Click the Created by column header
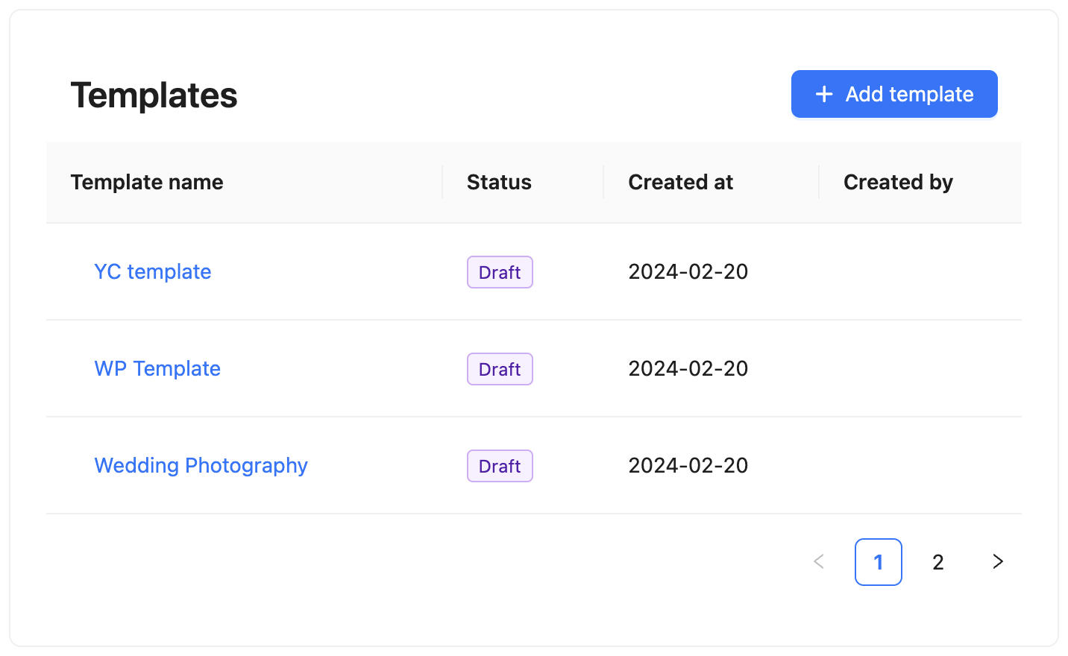 pos(898,182)
